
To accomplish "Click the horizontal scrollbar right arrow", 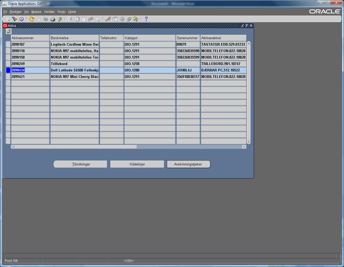I will [x=244, y=147].
